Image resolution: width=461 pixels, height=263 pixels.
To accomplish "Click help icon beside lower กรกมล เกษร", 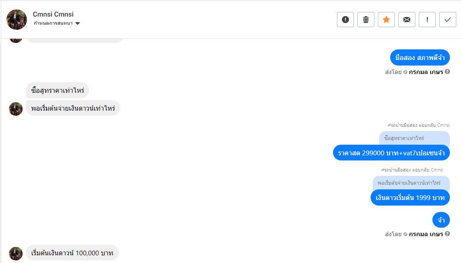I will pos(447,234).
